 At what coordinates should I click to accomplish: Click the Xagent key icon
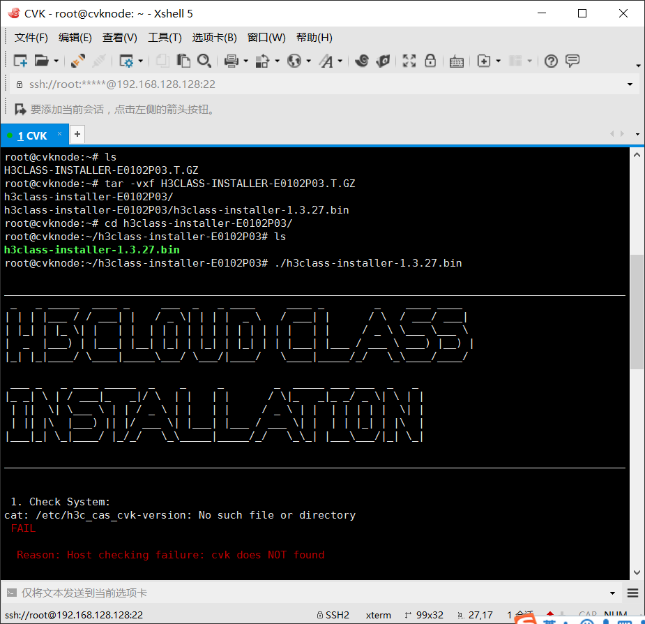point(383,61)
